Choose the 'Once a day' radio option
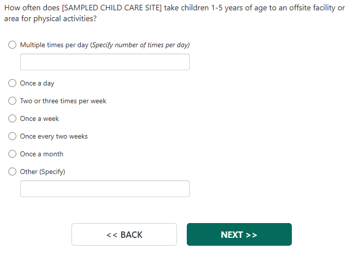 point(12,83)
